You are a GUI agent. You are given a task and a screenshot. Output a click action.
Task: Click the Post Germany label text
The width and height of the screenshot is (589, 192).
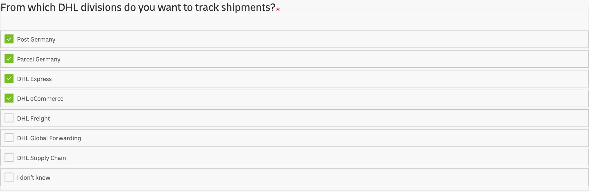(x=36, y=39)
